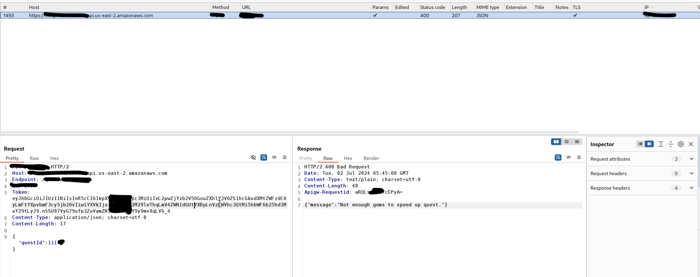Sort history by Title column

(x=544, y=7)
